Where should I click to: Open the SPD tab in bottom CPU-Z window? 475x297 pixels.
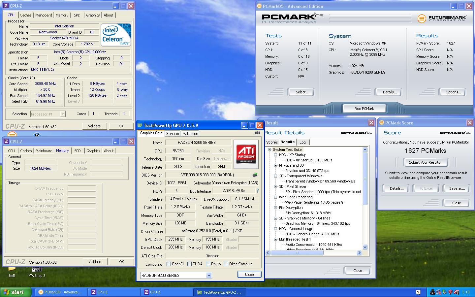tap(78, 151)
